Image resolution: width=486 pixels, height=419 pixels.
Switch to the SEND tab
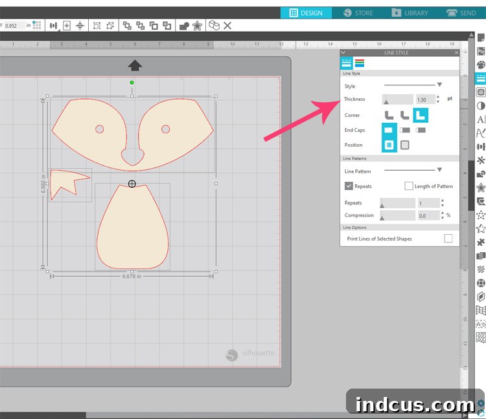[x=461, y=13]
